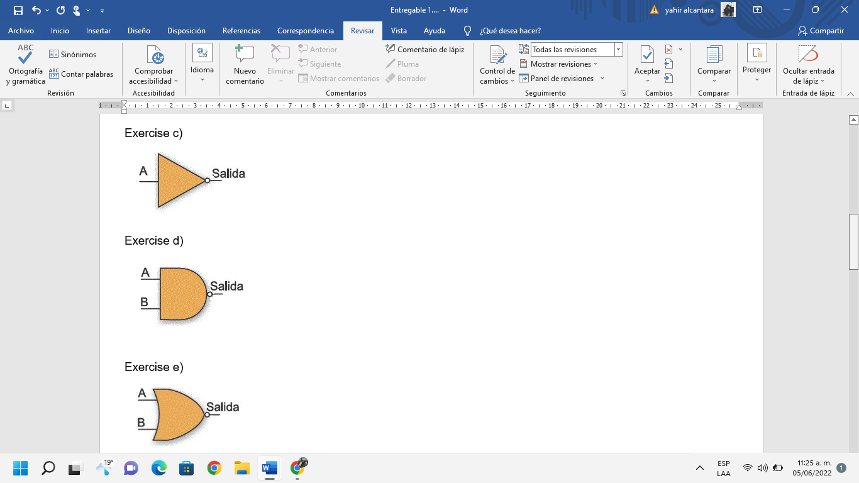Expand the reject change dropdown arrow

pos(680,49)
